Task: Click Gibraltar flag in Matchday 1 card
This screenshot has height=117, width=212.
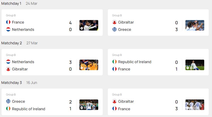Action: click(x=114, y=22)
